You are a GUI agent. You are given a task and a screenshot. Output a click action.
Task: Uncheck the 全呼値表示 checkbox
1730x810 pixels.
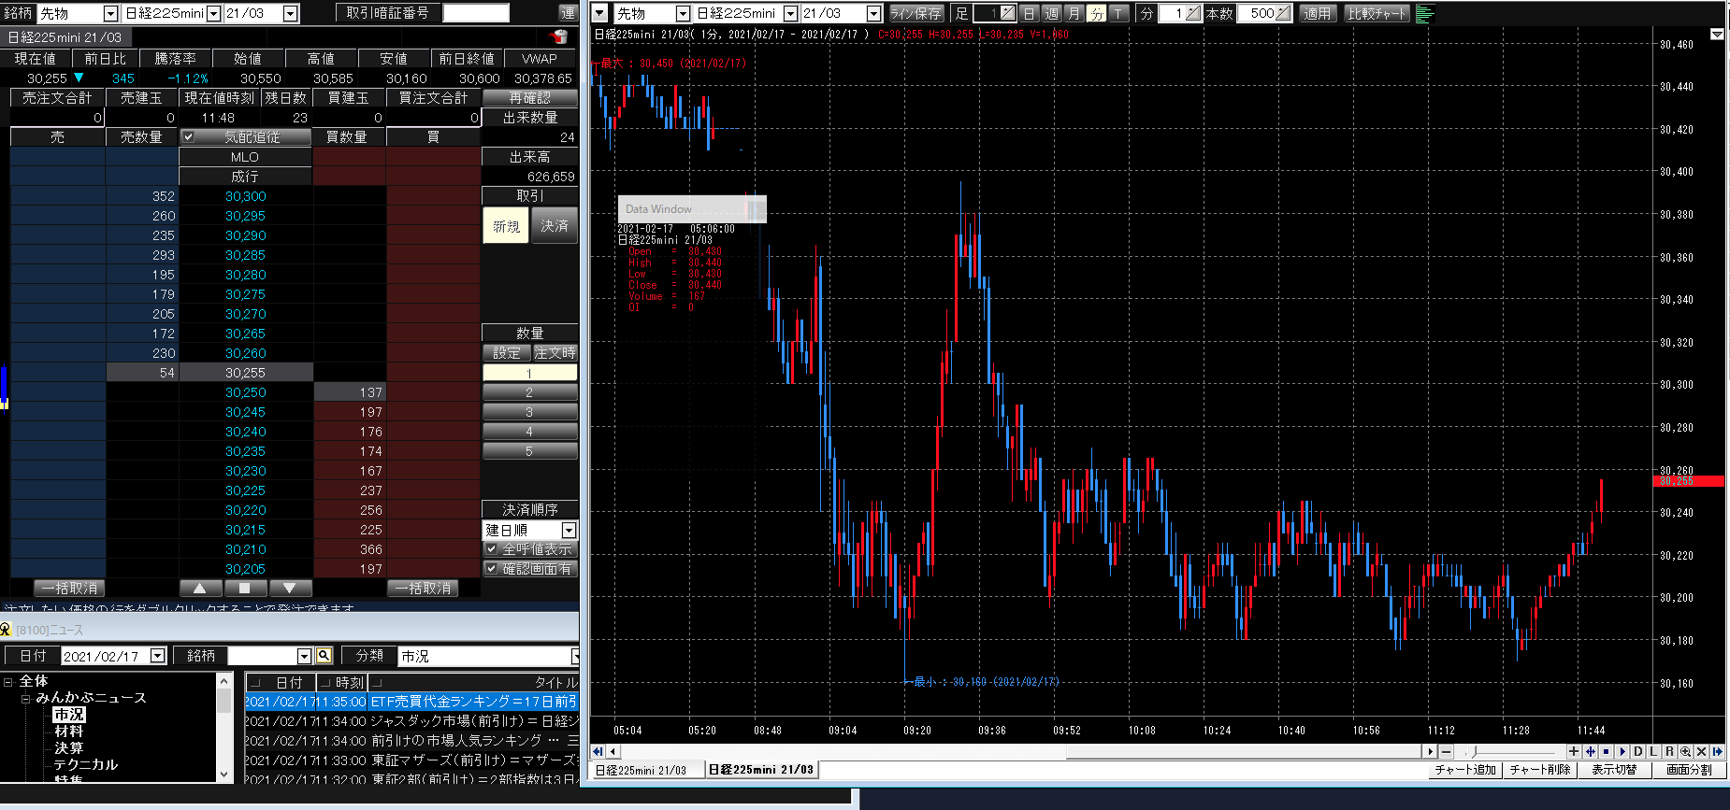click(492, 549)
